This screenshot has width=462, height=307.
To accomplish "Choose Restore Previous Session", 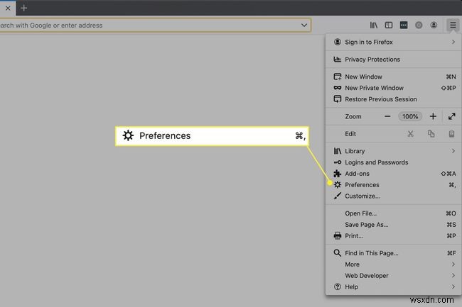I will point(394,99).
